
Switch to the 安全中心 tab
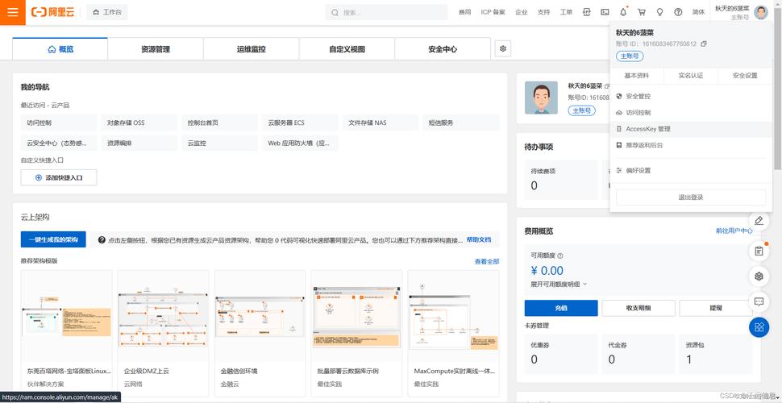[443, 49]
